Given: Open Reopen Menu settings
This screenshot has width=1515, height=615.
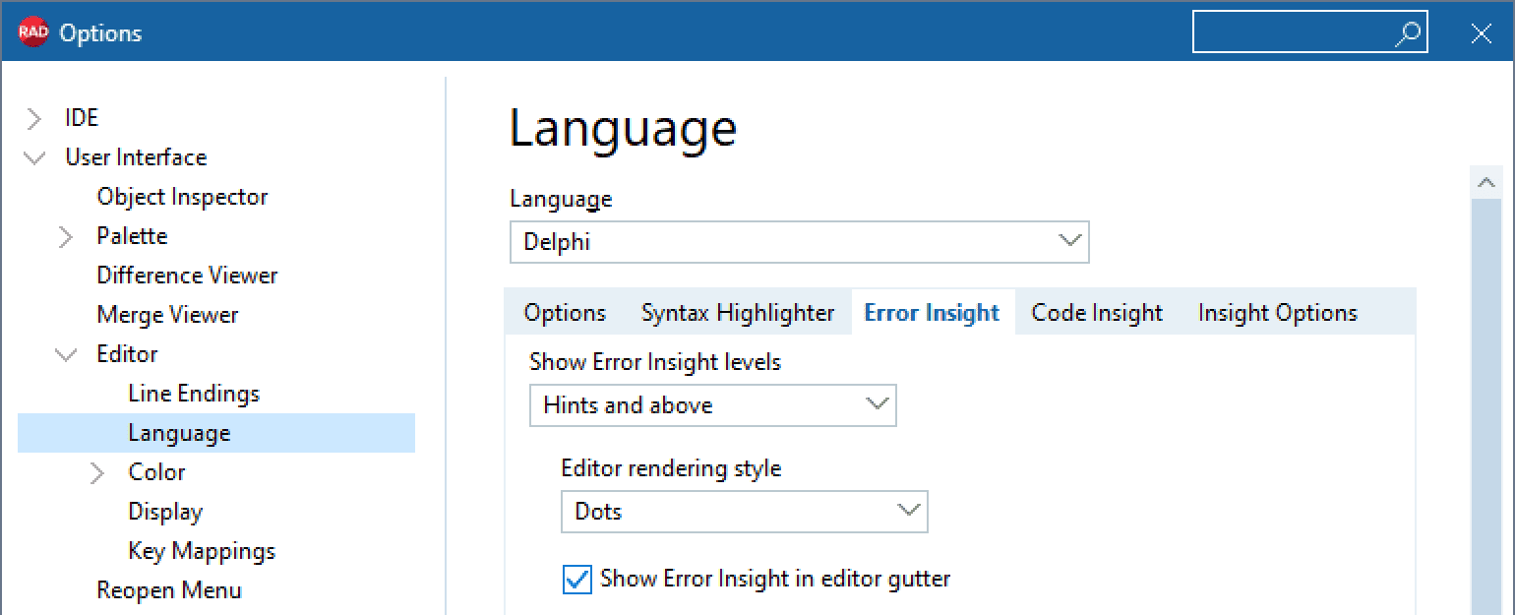Looking at the screenshot, I should (x=169, y=590).
